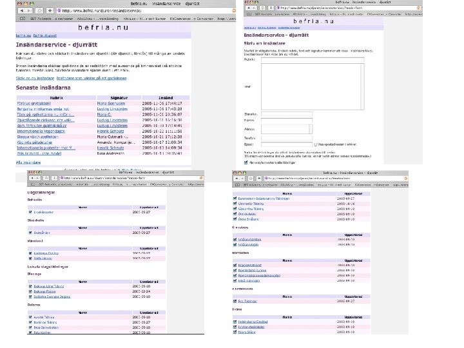Open the bookmarks book icon in bottom-right window

(237, 185)
